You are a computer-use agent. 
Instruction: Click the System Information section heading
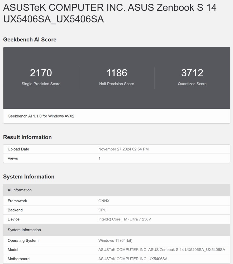tap(29, 177)
